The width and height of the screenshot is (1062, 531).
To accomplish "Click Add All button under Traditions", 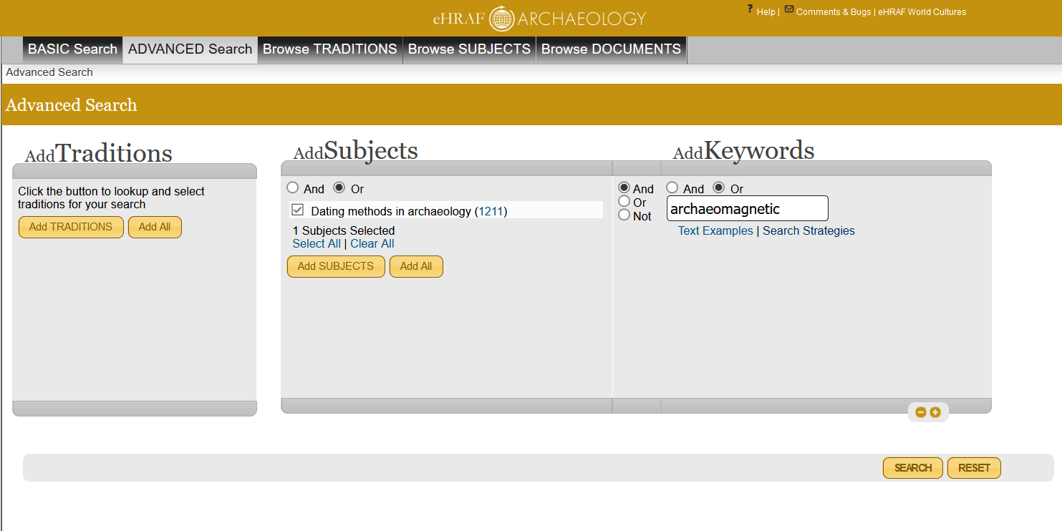I will click(x=155, y=227).
